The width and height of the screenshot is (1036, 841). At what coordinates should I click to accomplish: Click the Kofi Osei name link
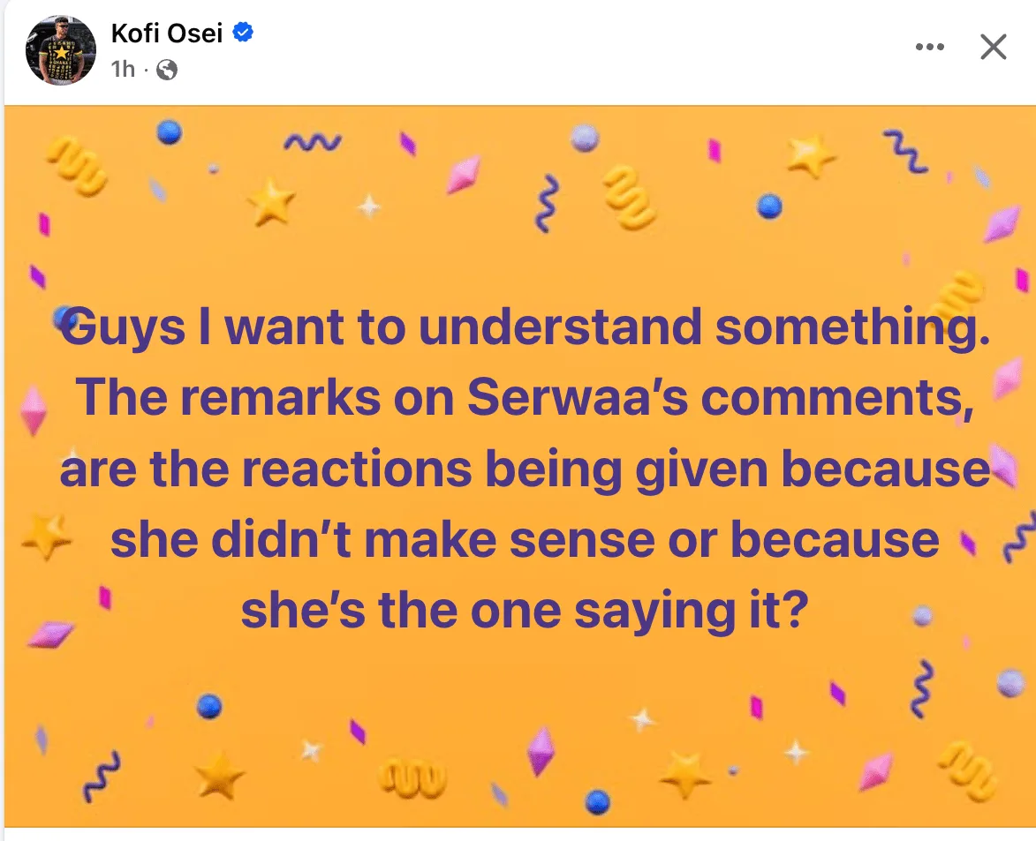[167, 33]
